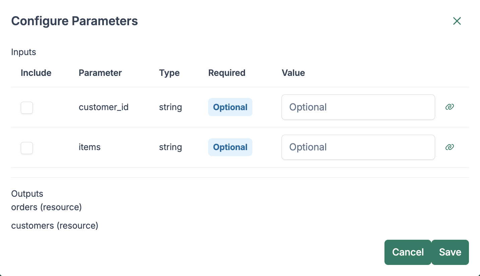Select the items parameter name
This screenshot has width=480, height=276.
click(x=89, y=147)
